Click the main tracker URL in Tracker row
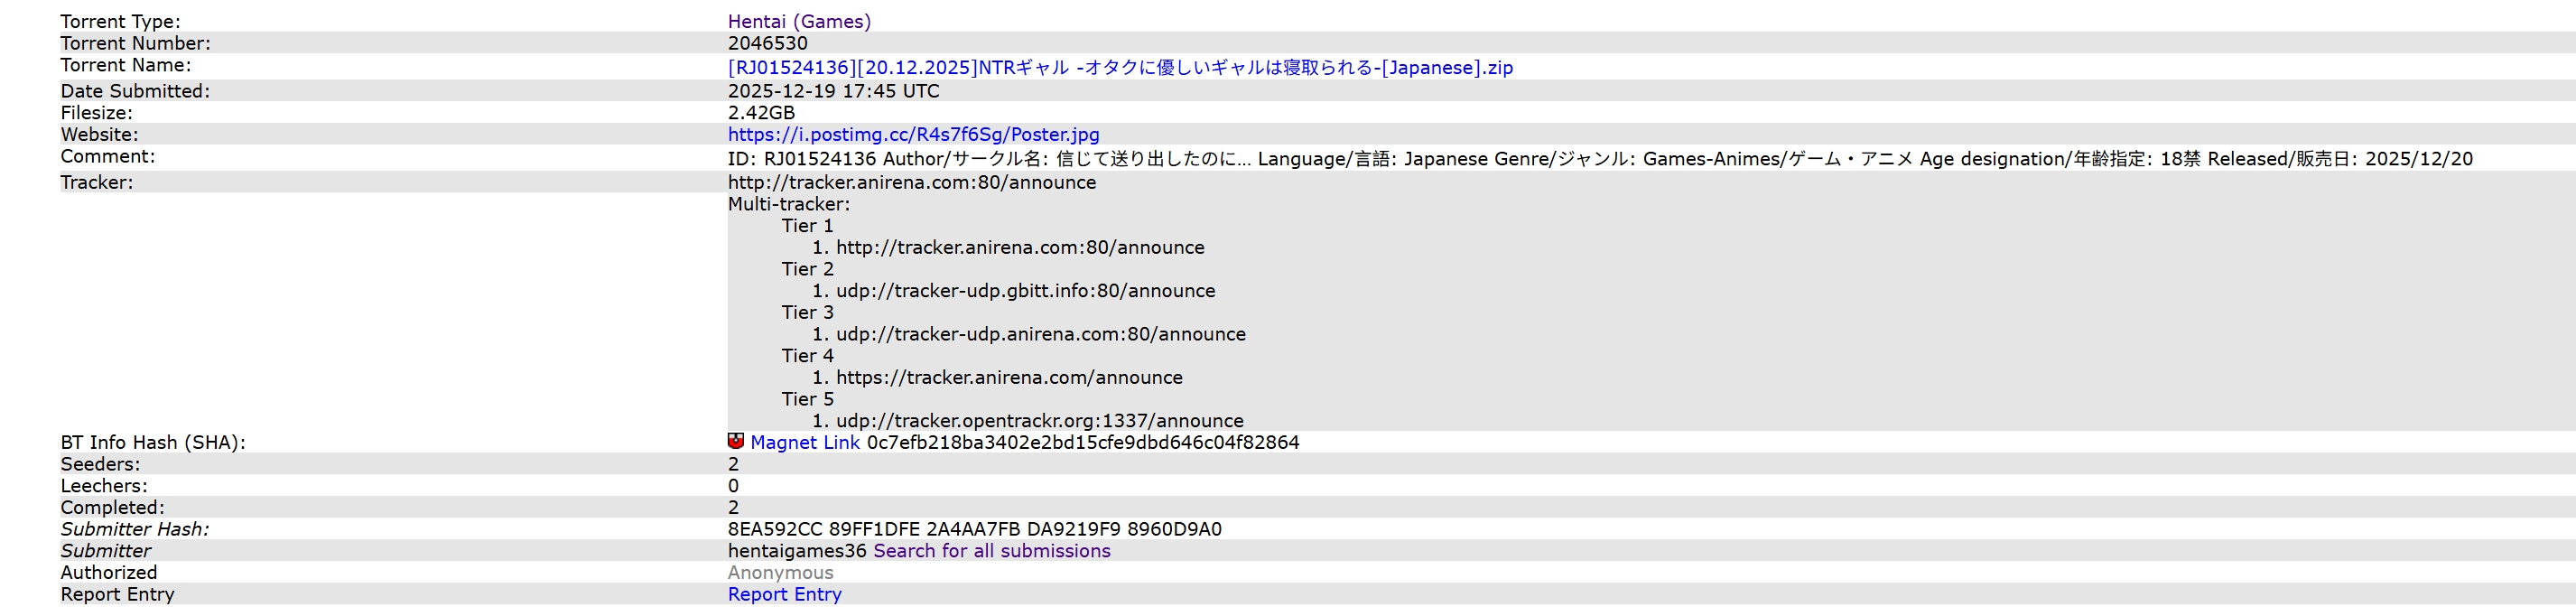The image size is (2576, 616). click(911, 182)
